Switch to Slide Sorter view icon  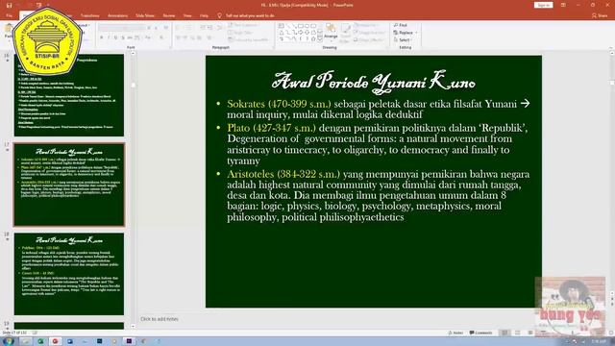click(x=517, y=333)
